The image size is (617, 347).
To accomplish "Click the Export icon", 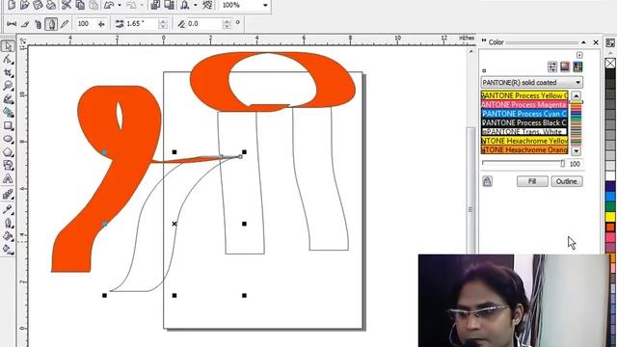I will (170, 5).
